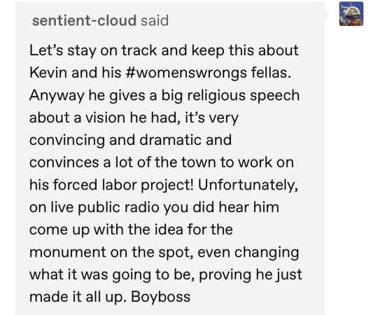Click the word "monument" in the ask
Viewport: 378px width, 315px height.
[x=68, y=252]
